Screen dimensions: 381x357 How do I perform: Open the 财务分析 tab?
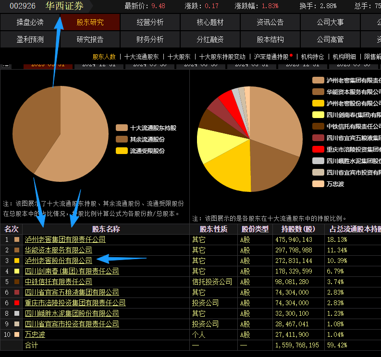pos(150,39)
